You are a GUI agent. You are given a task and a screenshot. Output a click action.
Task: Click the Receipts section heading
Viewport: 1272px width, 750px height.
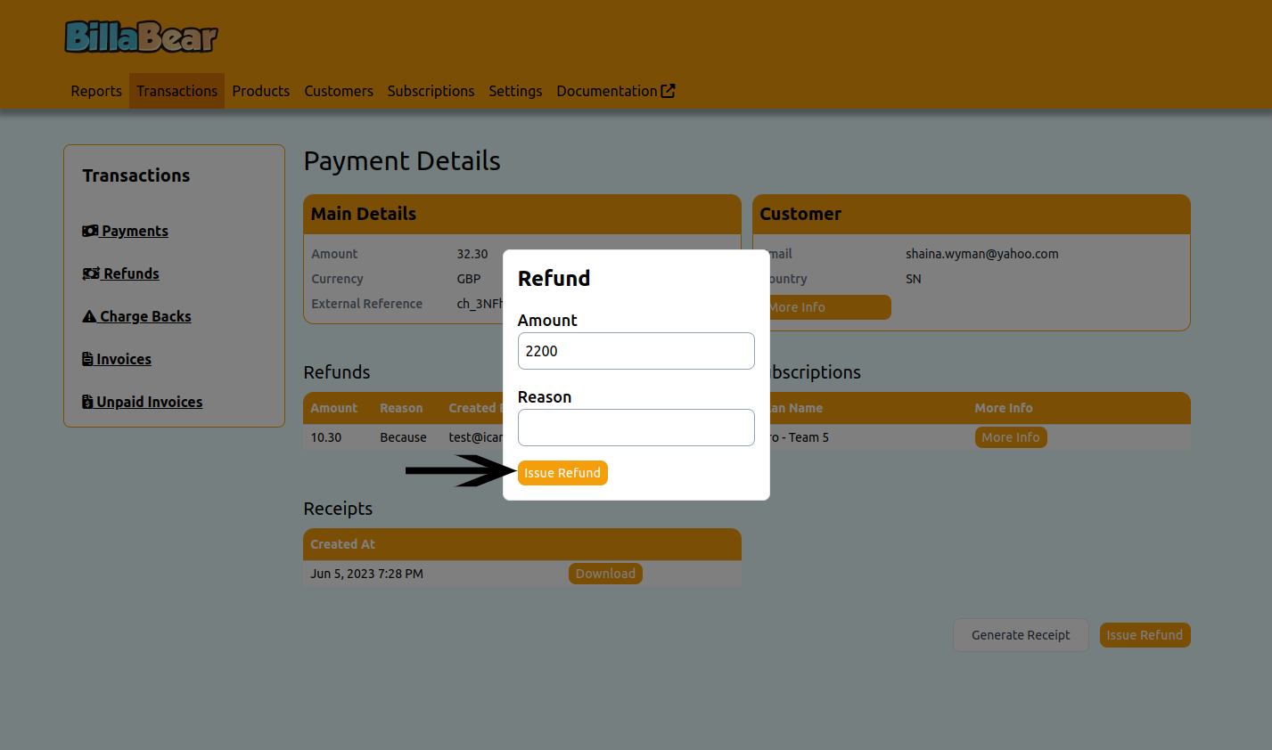point(338,509)
